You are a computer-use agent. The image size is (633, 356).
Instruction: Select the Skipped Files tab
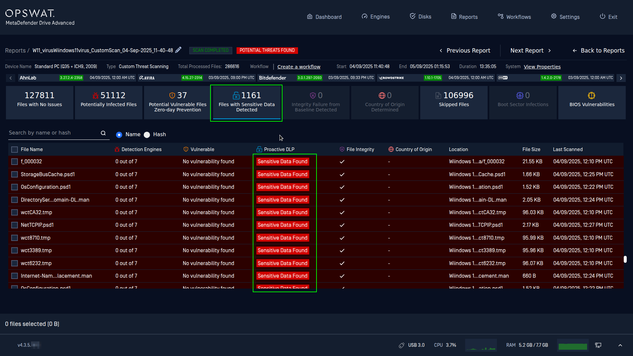(x=454, y=102)
